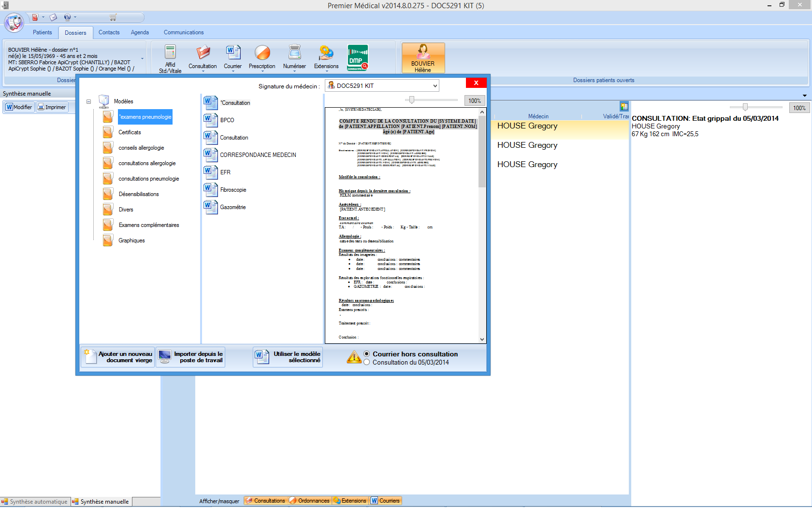Open the Signature du médecin dropdown
Viewport: 812px width, 508px height.
coord(435,86)
